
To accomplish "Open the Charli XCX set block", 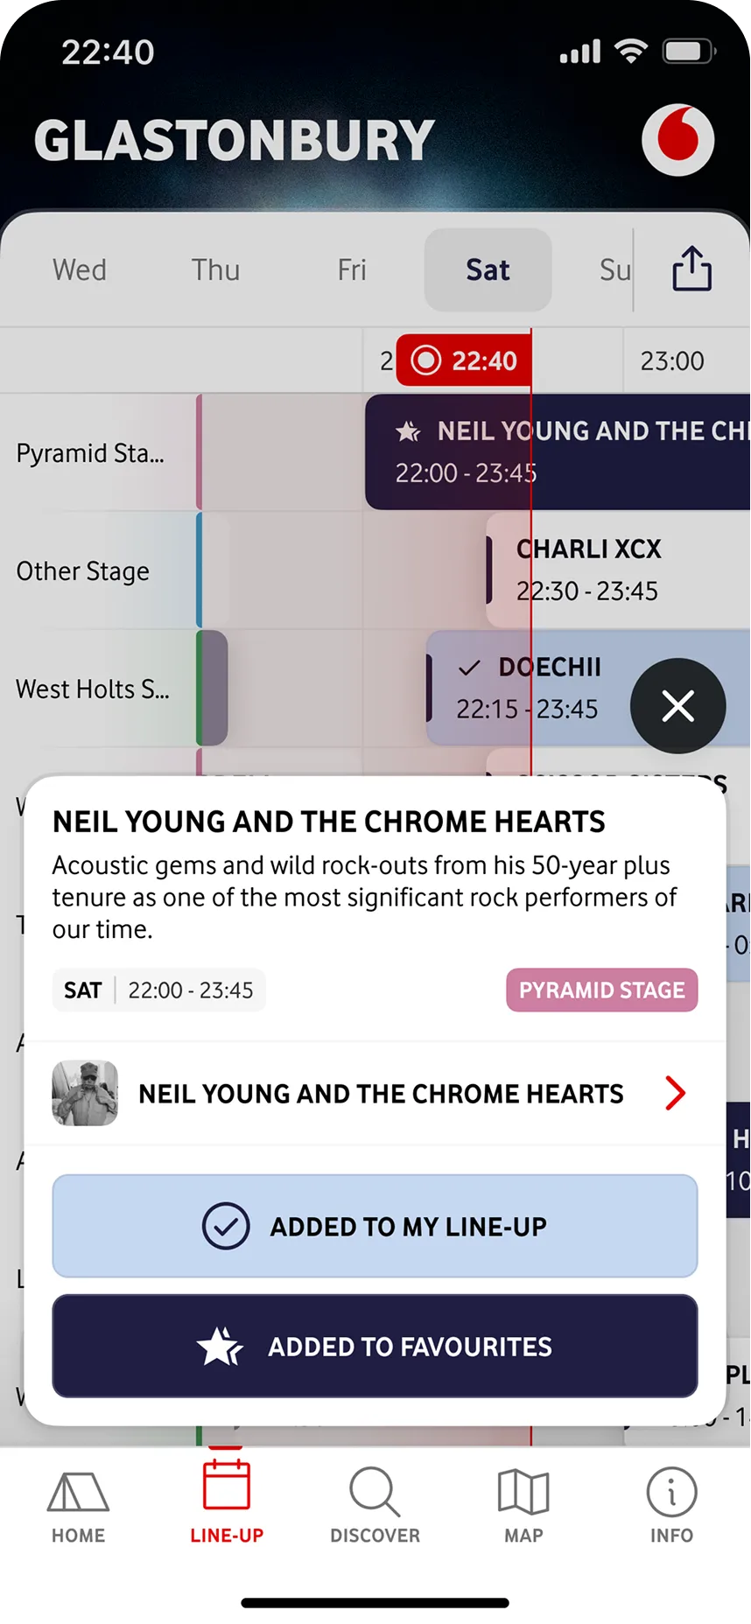I will click(613, 570).
